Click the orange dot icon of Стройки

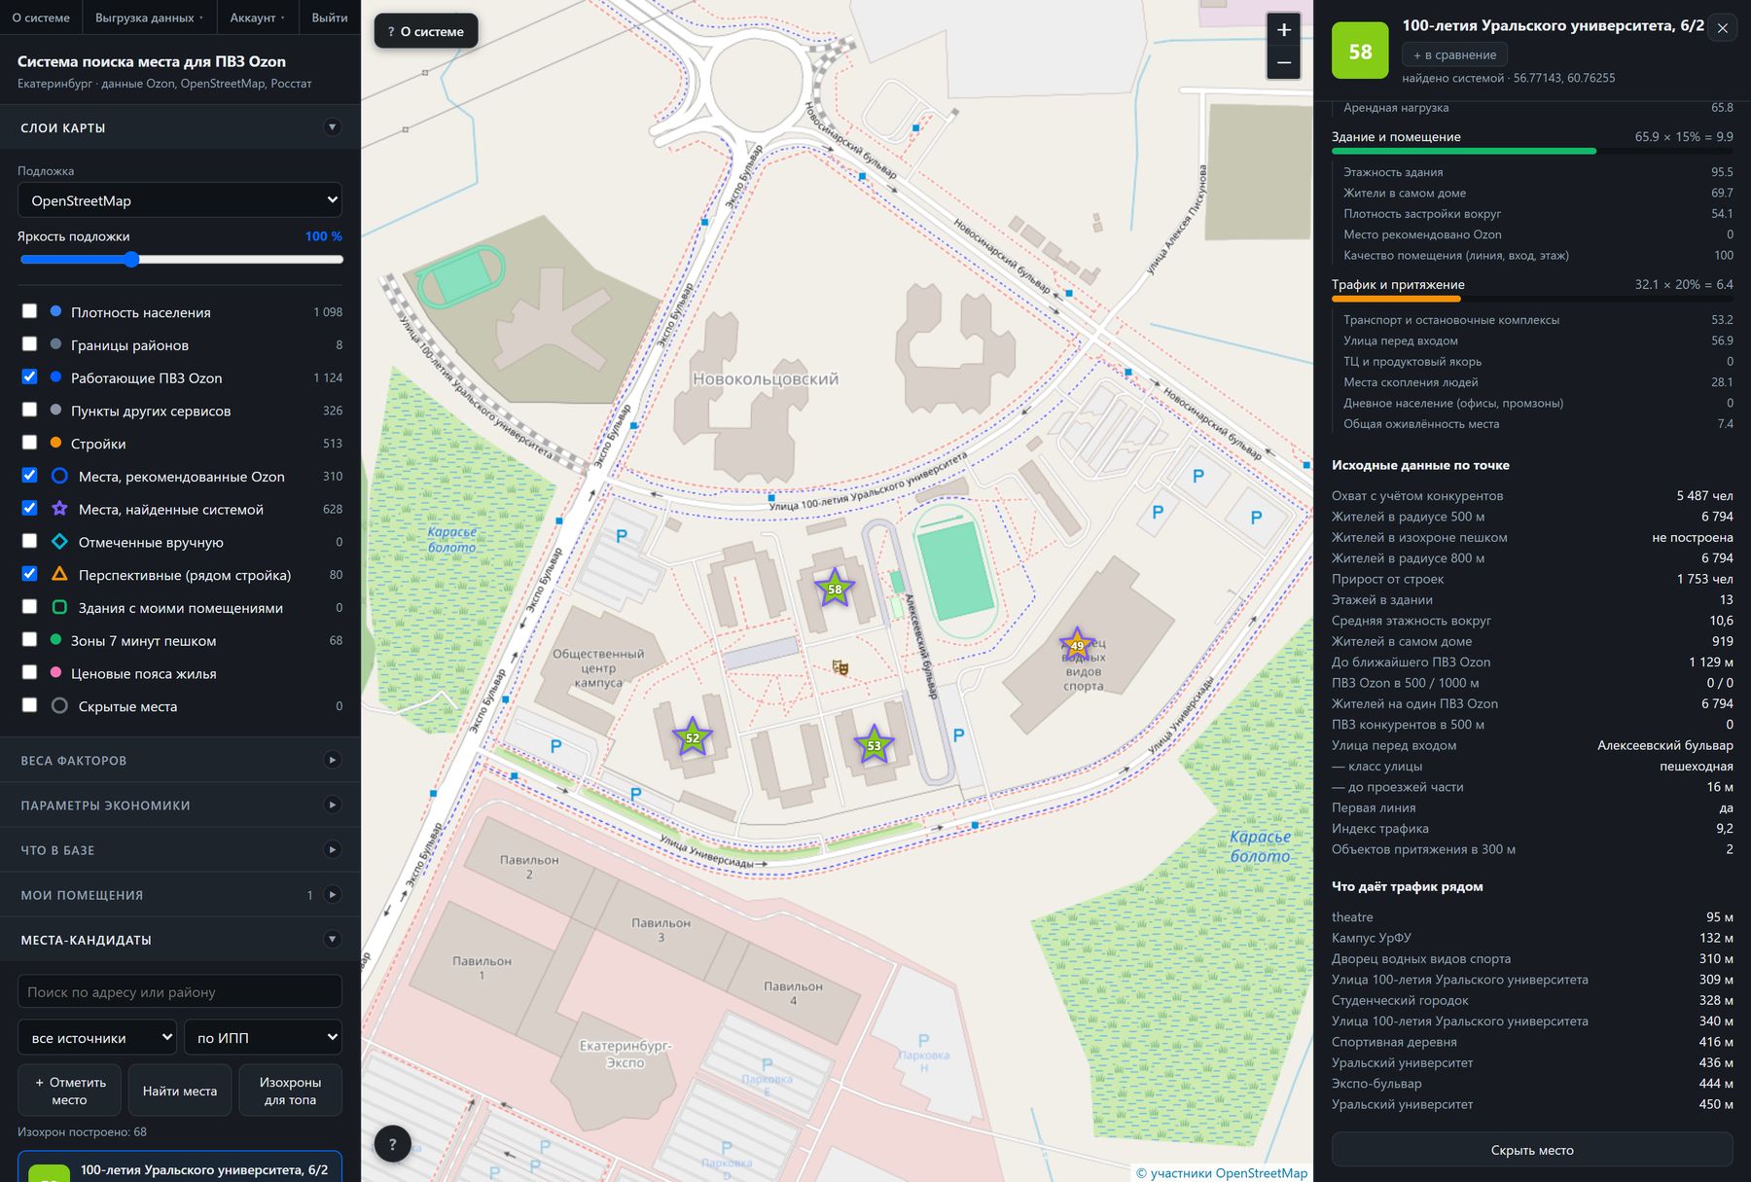55,443
